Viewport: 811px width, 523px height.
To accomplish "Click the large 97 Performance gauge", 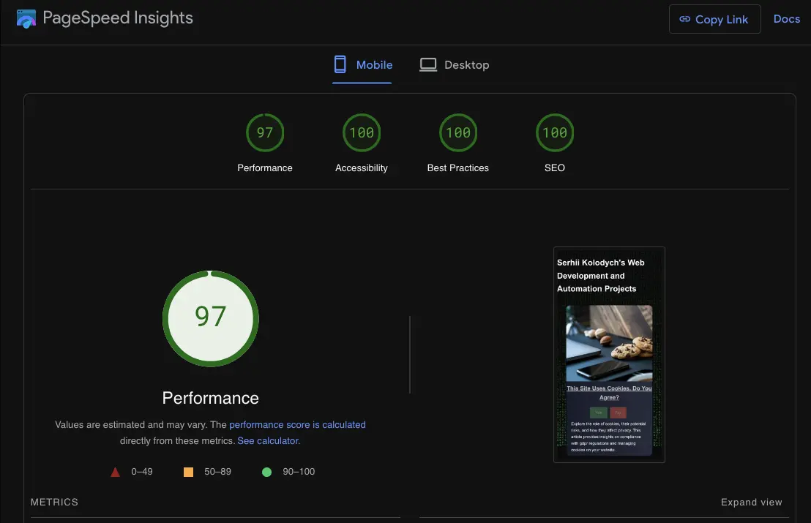I will 211,319.
